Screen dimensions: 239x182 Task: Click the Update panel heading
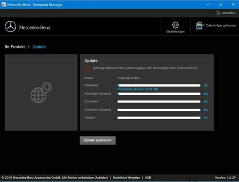pos(91,61)
